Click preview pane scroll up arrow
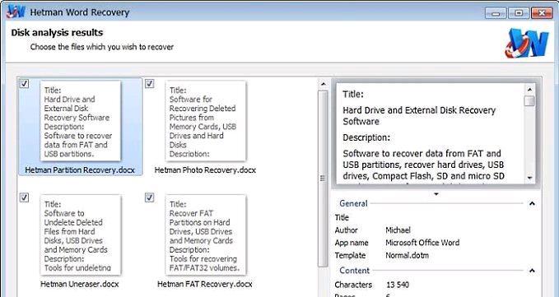Screen dimensions: 559x297 [x=529, y=90]
